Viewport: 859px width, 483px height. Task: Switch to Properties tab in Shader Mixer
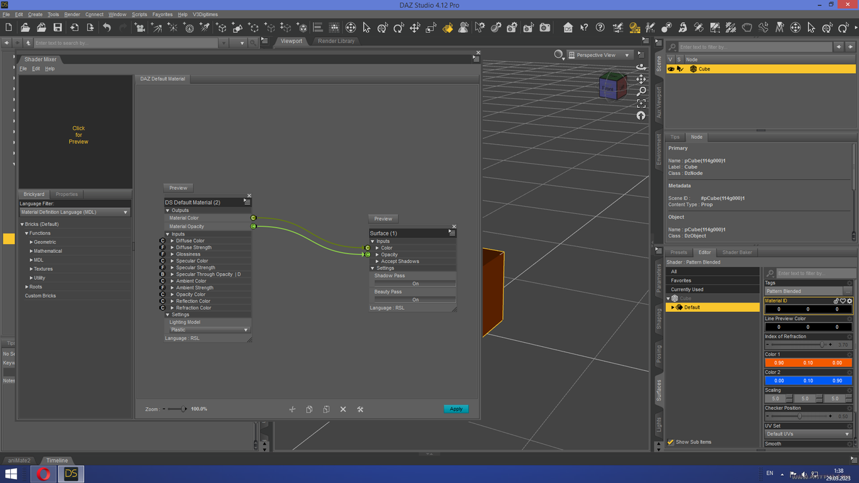[66, 195]
